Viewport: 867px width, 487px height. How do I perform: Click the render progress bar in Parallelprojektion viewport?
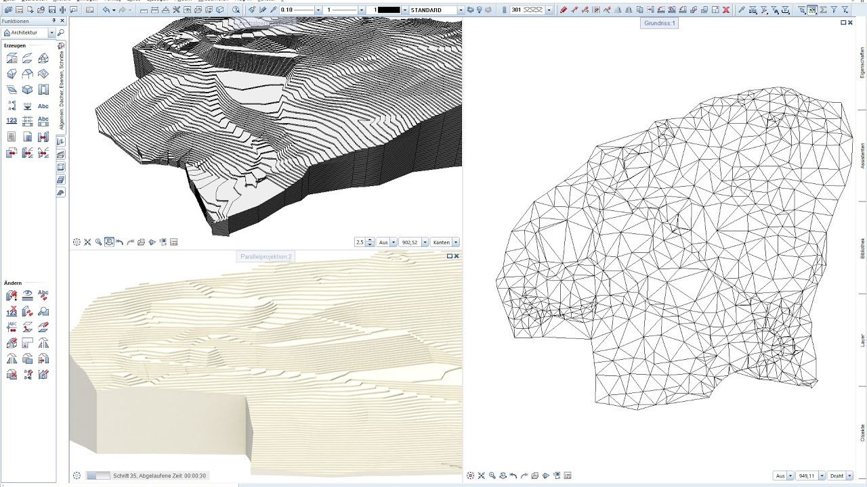pyautogui.click(x=98, y=476)
